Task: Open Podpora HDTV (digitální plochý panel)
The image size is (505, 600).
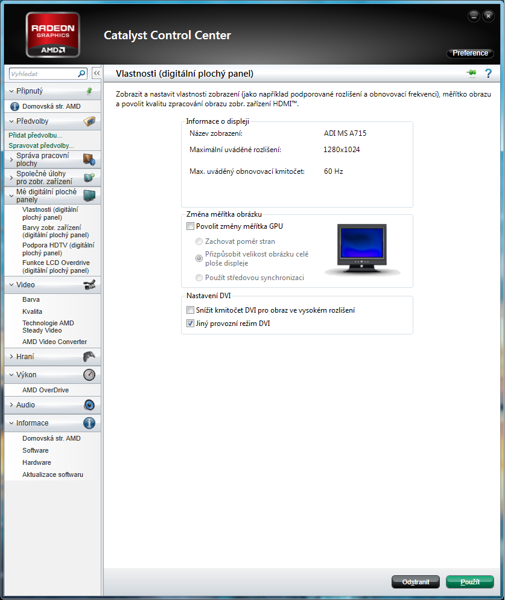Action: click(58, 249)
